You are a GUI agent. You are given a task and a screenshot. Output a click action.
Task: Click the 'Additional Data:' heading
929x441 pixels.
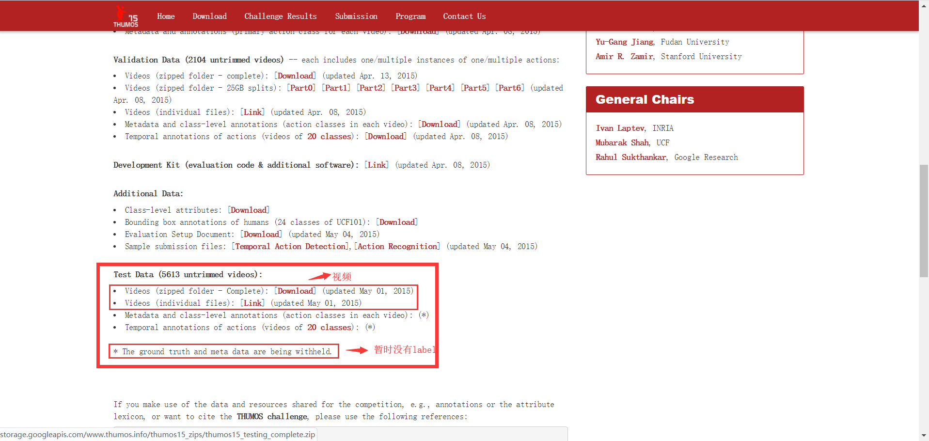tap(148, 194)
